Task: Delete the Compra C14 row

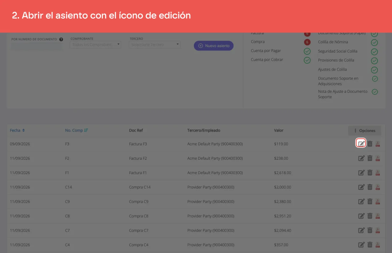Action: [x=370, y=187]
